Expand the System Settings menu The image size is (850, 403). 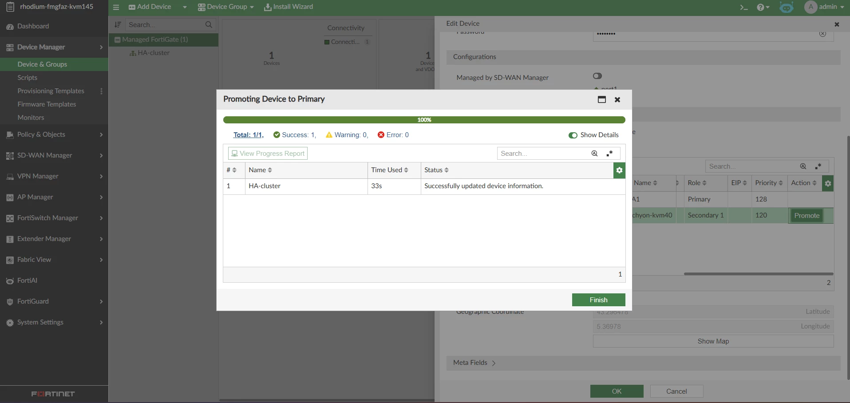(101, 323)
